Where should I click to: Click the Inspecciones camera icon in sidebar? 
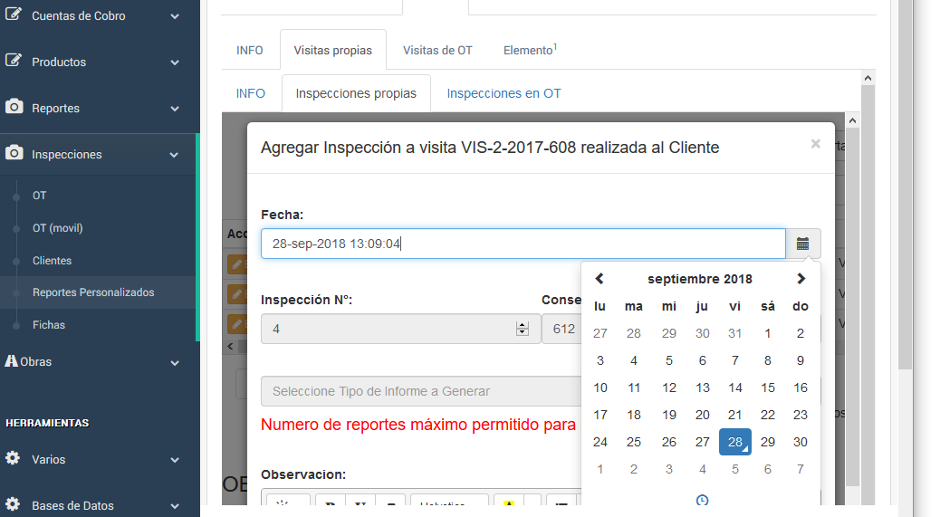tap(14, 154)
